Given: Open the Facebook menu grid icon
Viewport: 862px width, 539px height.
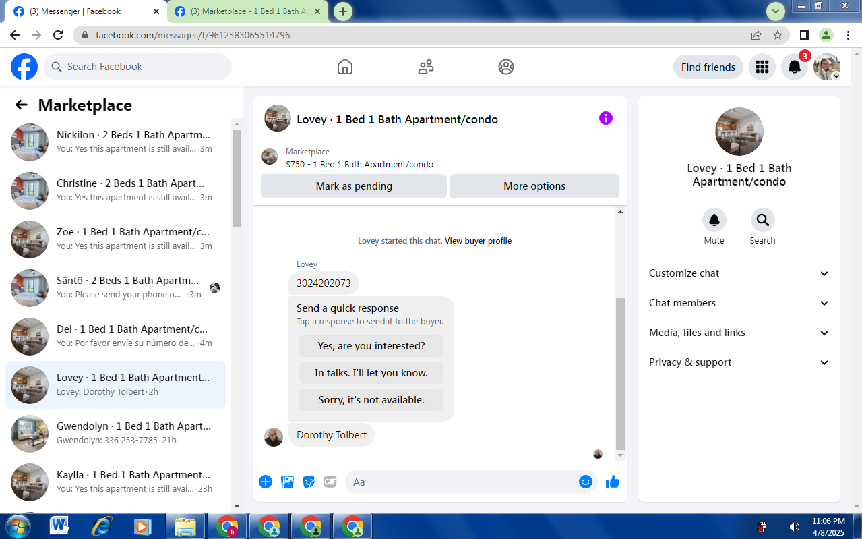Looking at the screenshot, I should click(x=762, y=67).
